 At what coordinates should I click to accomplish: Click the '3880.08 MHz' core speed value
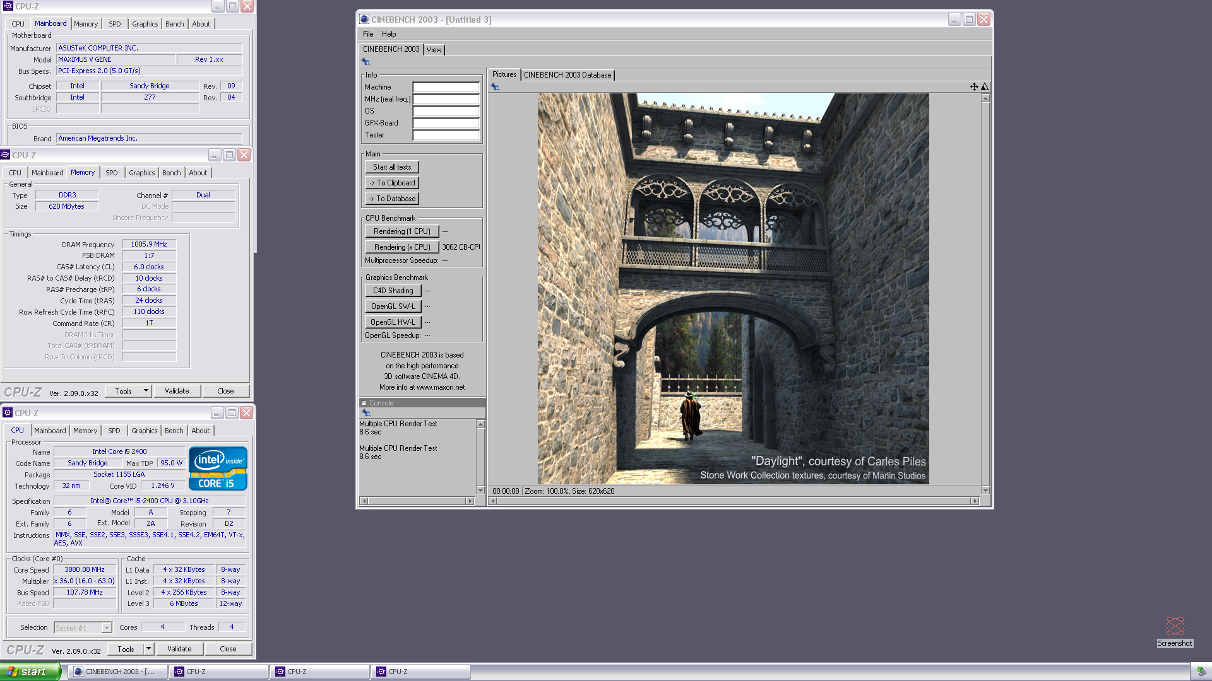pos(85,569)
